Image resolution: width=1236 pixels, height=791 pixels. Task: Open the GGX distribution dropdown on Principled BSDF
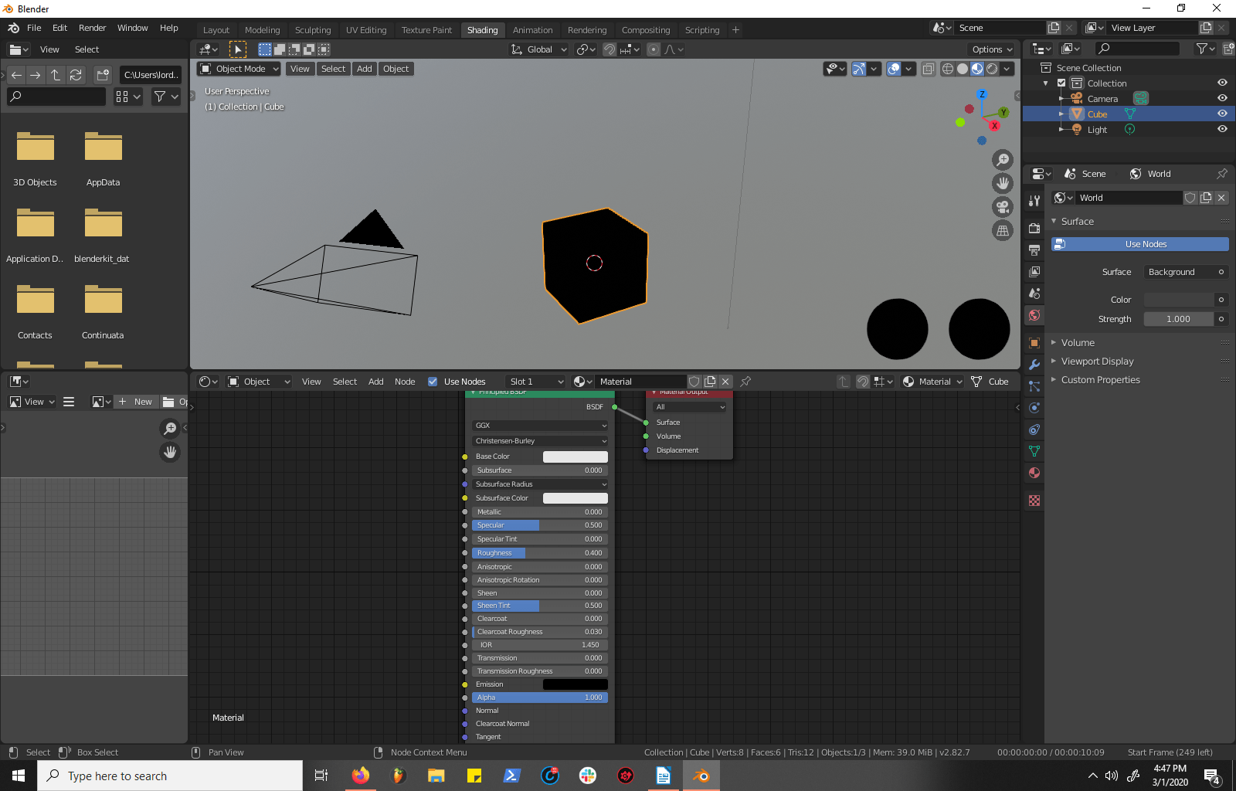point(539,425)
